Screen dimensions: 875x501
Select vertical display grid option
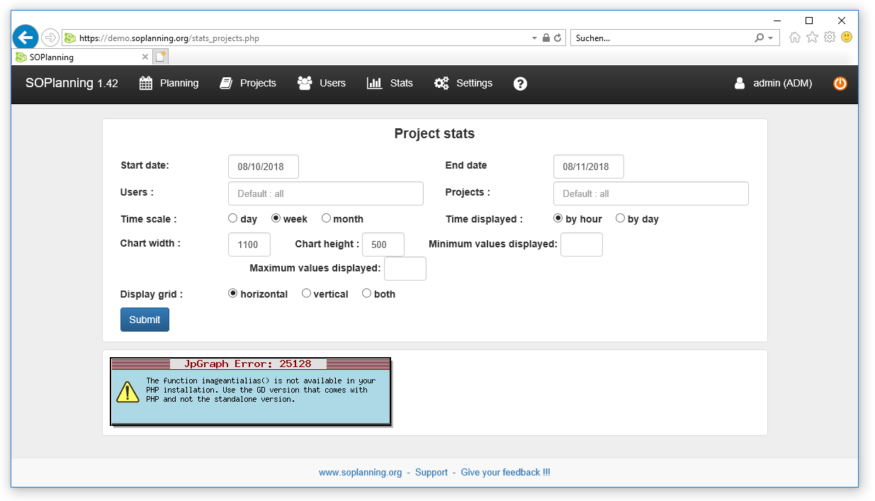[307, 293]
